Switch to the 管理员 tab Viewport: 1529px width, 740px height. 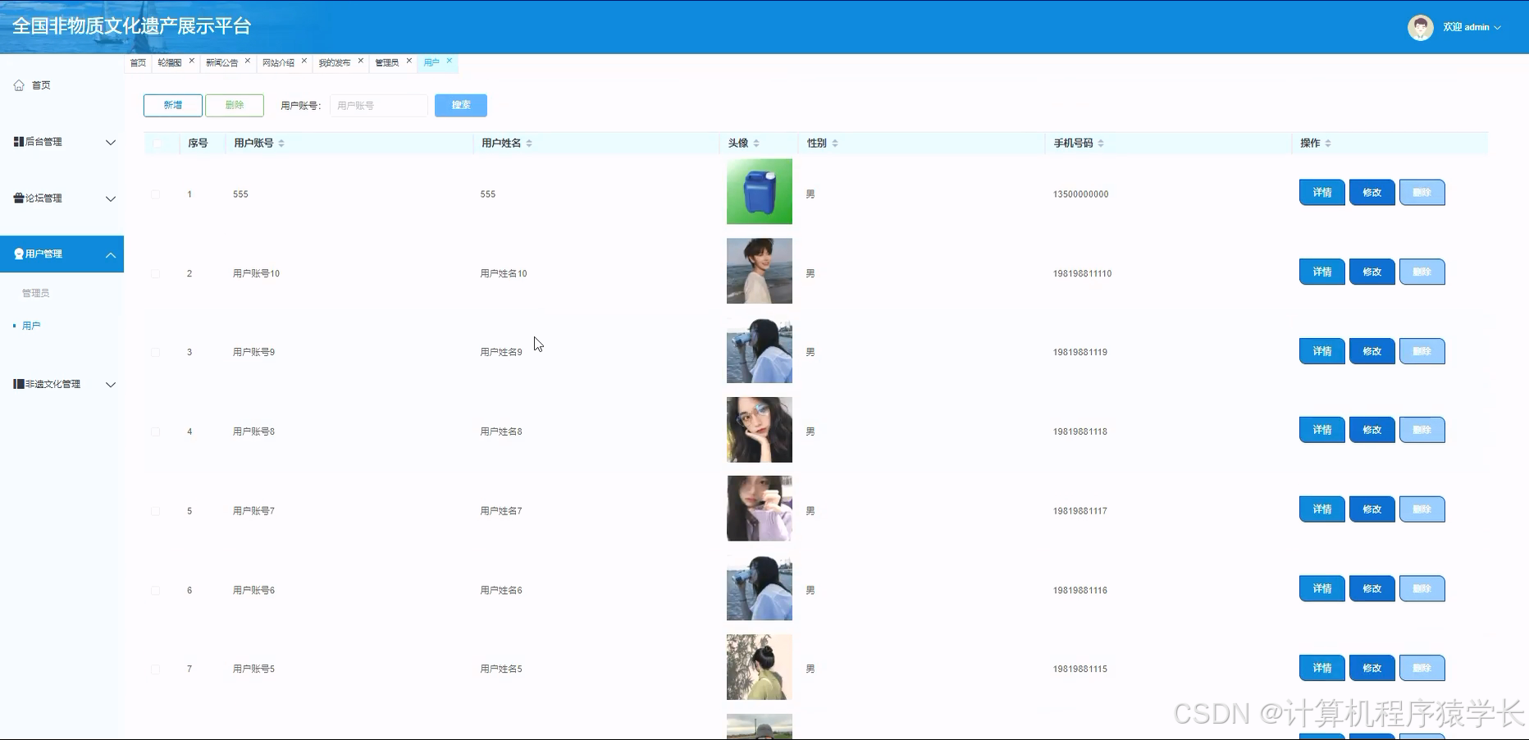(x=387, y=61)
